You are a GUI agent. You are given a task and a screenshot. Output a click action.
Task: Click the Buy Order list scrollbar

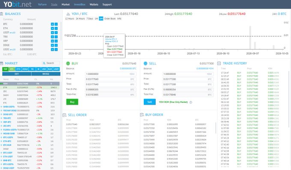[216, 128]
